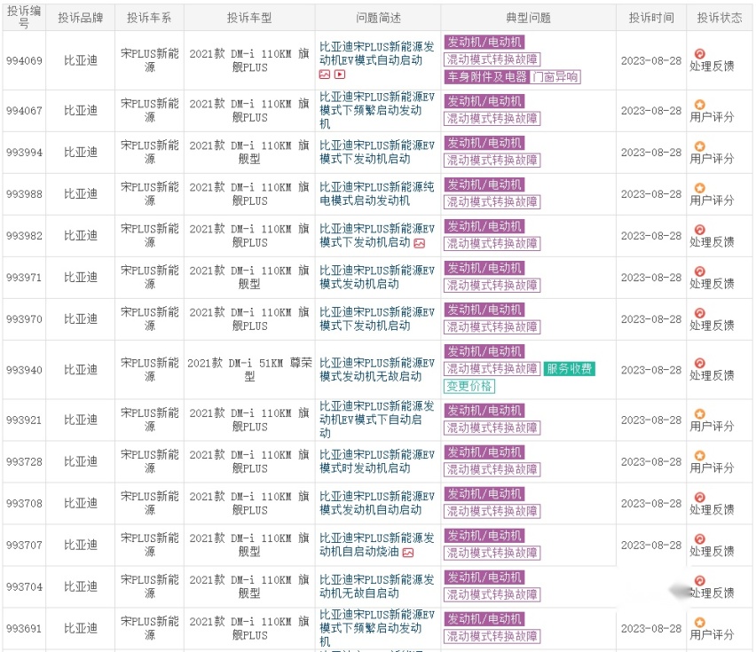
Task: Click the orange rating icon for complaint 993994
Action: pos(699,146)
